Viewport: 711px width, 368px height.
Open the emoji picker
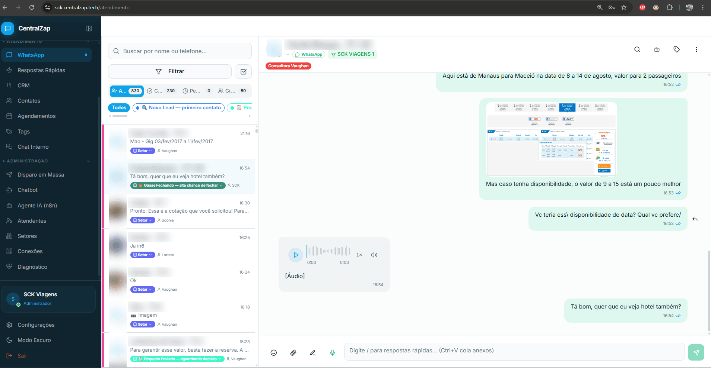coord(274,353)
